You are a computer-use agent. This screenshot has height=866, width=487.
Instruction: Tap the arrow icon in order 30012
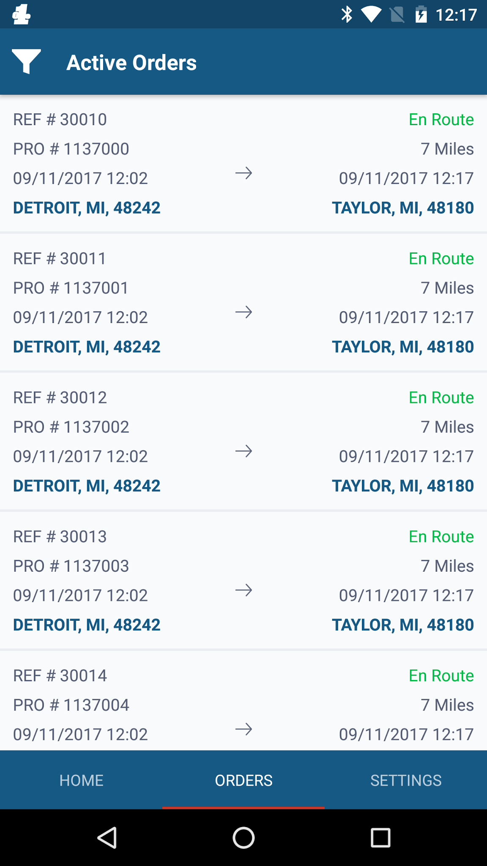[243, 451]
